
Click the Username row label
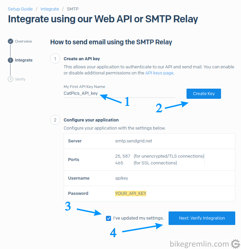pos(79,178)
